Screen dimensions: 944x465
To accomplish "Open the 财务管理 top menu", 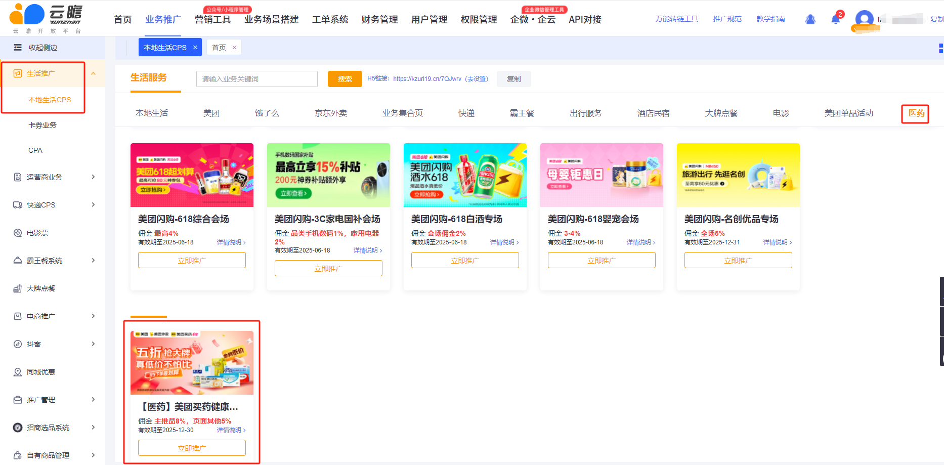I will coord(380,19).
